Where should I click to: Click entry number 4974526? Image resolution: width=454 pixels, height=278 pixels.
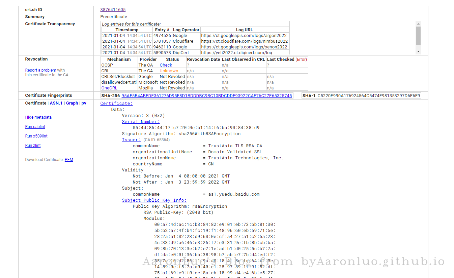[162, 36]
